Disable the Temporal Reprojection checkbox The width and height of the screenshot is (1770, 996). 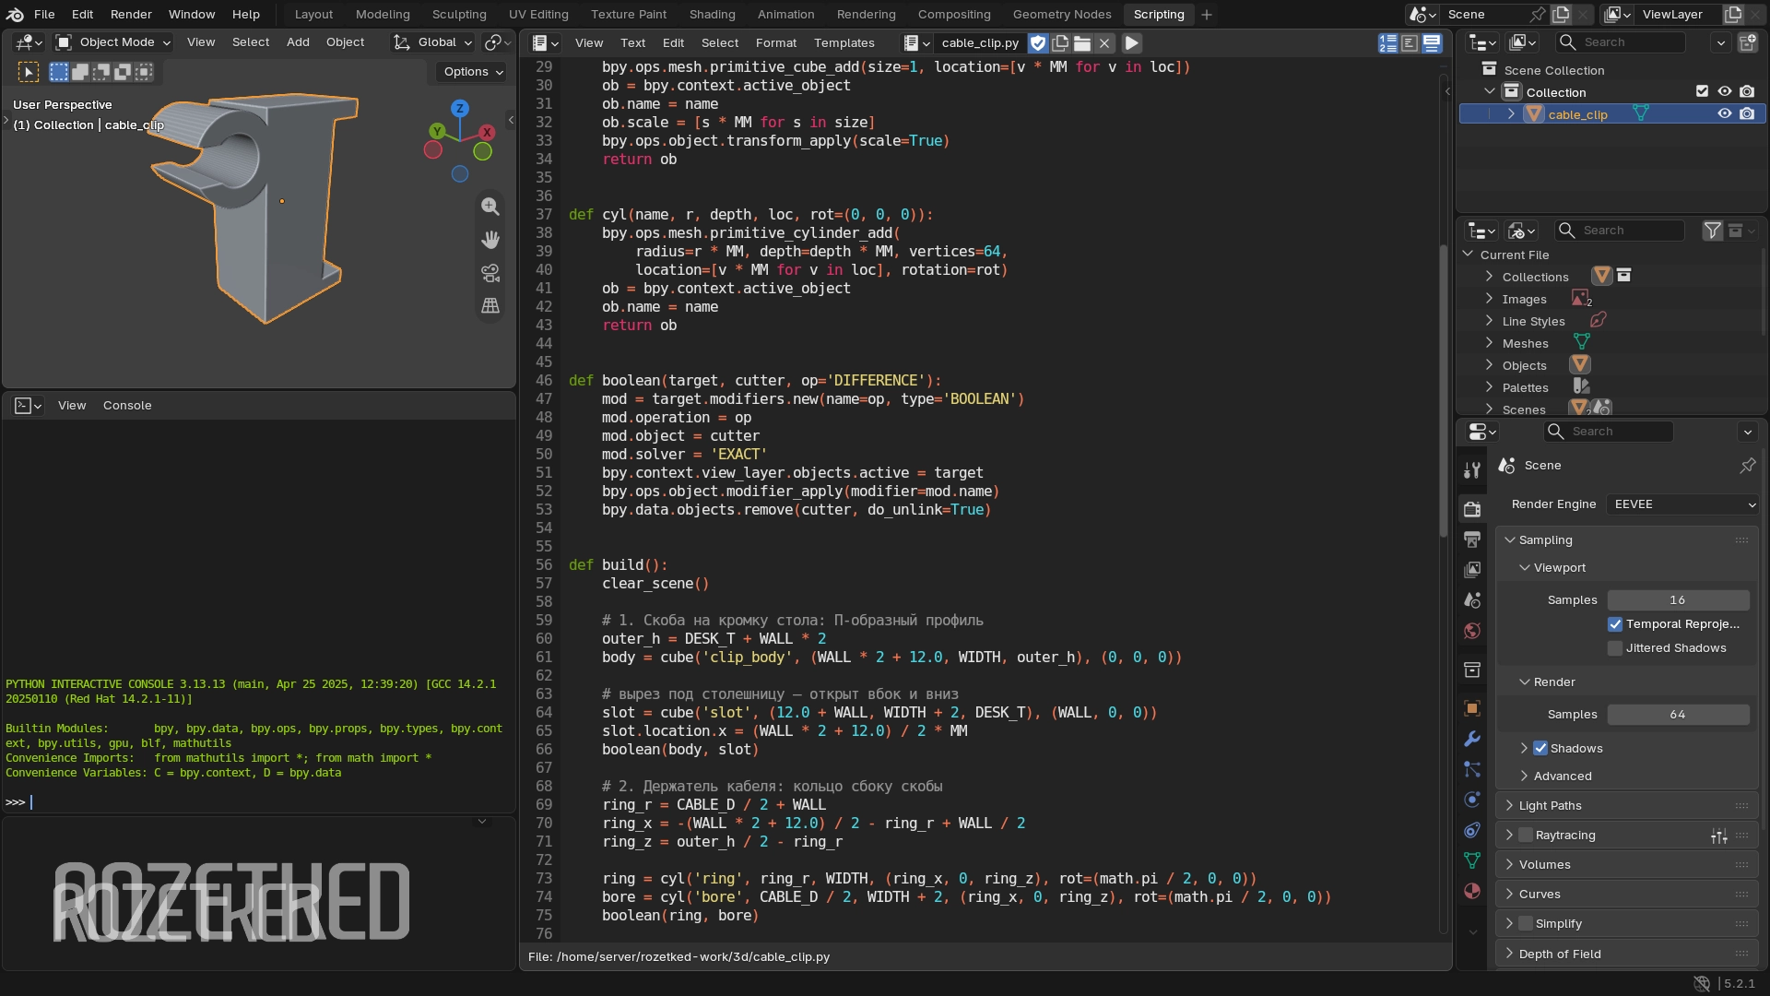pyautogui.click(x=1615, y=624)
